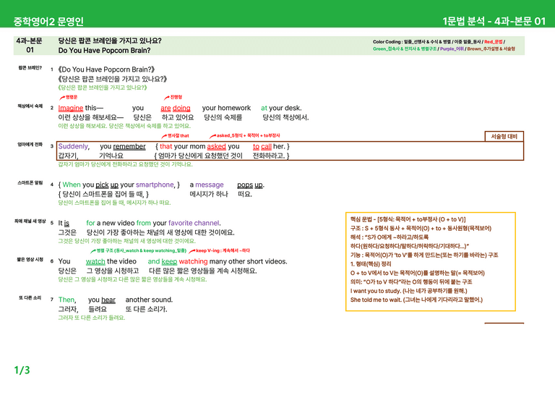Click the purple word 'Suddenly'

[x=73, y=146]
